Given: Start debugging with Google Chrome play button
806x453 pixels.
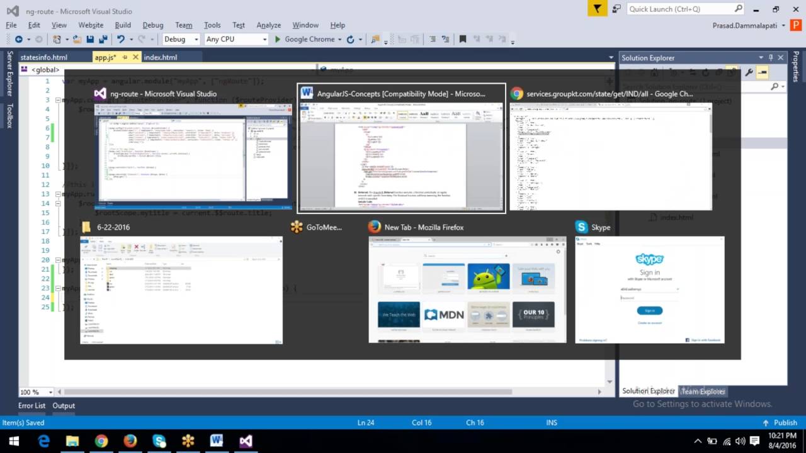Looking at the screenshot, I should [278, 39].
